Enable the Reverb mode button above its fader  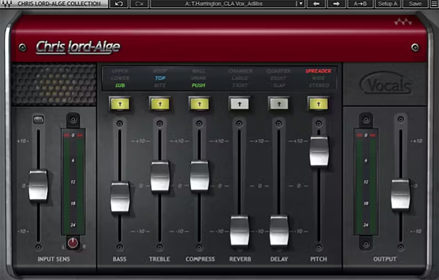(x=239, y=104)
